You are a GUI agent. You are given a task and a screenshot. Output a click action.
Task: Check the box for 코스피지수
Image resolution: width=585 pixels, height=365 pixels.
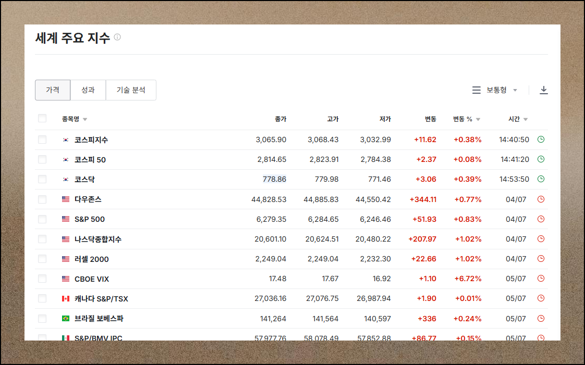click(42, 140)
